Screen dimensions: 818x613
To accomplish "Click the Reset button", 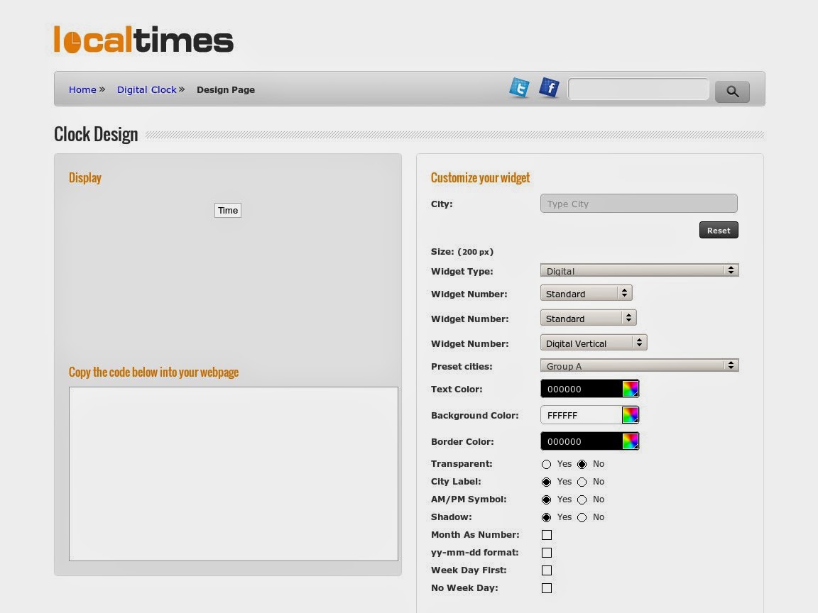I will coord(719,230).
